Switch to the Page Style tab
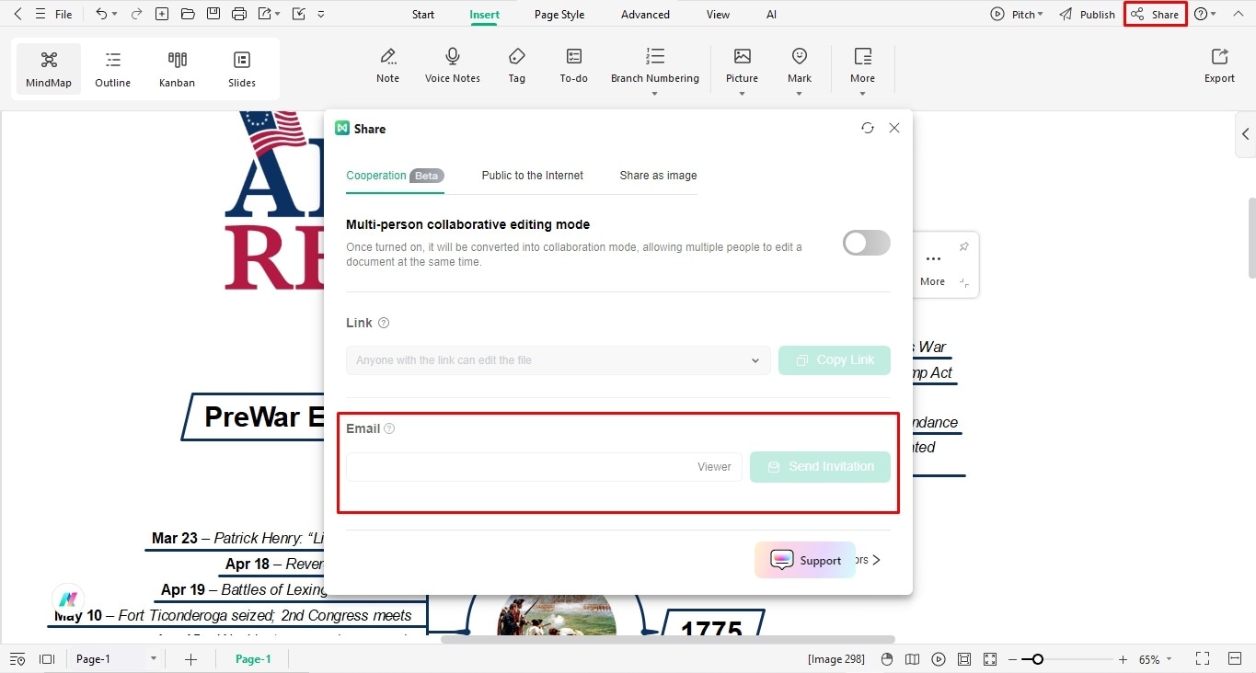Image resolution: width=1256 pixels, height=673 pixels. click(x=559, y=15)
